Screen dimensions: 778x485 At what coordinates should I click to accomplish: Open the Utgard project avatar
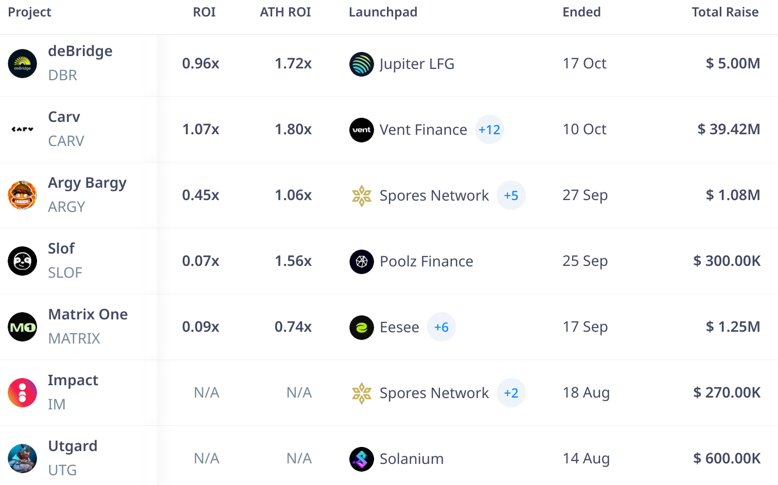(23, 459)
